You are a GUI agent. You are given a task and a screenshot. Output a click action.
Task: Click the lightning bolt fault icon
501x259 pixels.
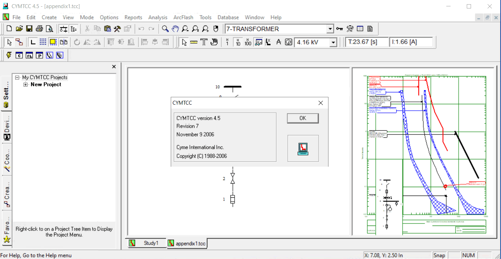point(9,55)
